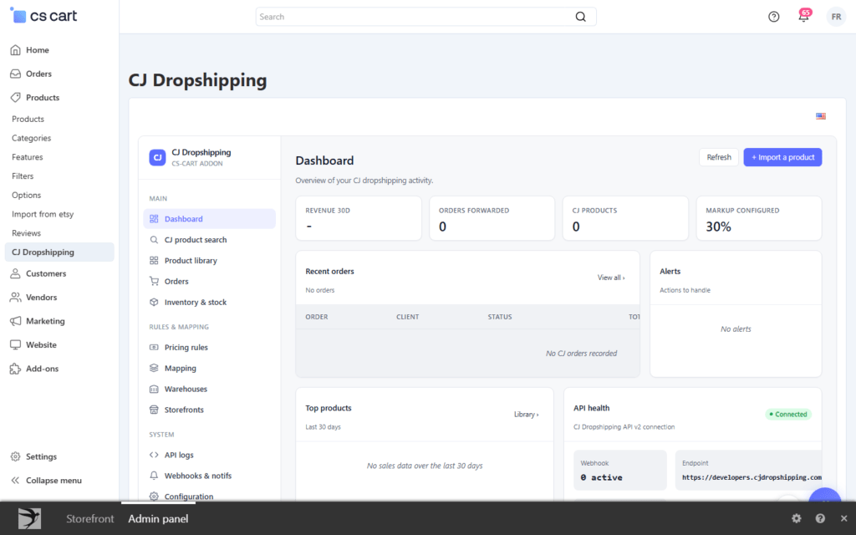Image resolution: width=856 pixels, height=535 pixels.
Task: Click the swallow bird logo in bottom bar
Action: [x=29, y=518]
